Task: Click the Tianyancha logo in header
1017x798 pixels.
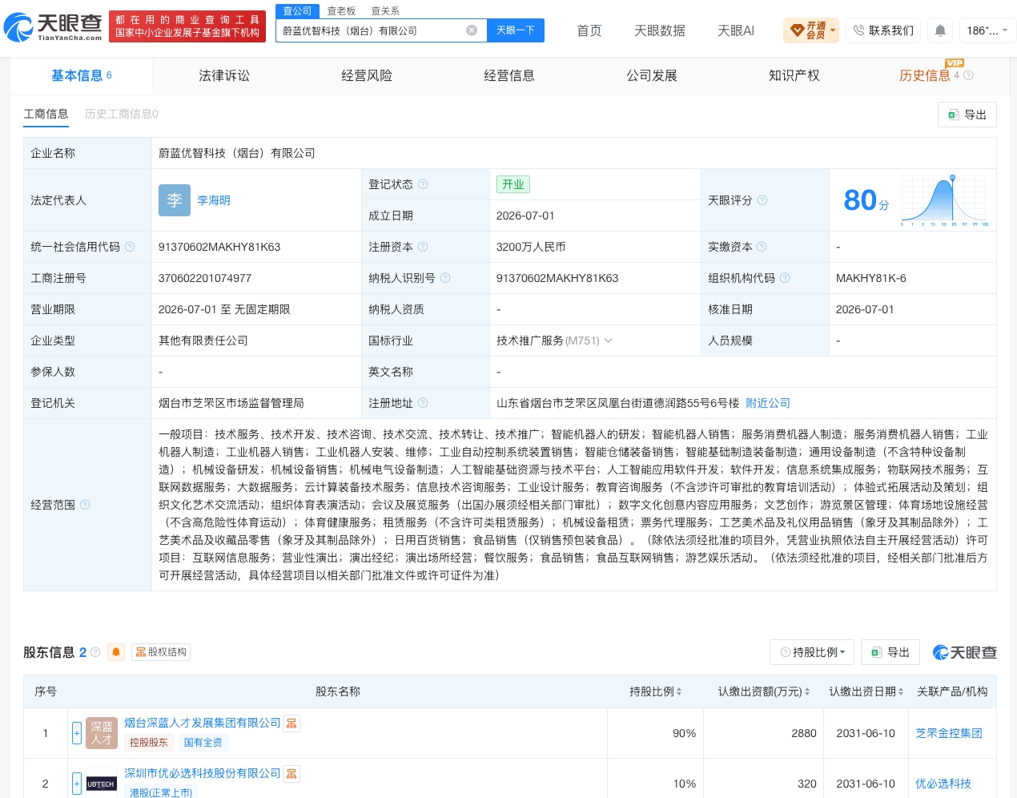Action: click(x=53, y=27)
